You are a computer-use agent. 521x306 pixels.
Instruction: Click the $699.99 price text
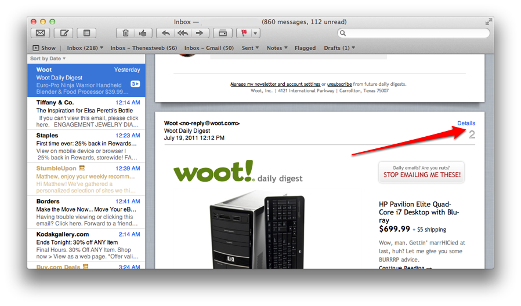coord(395,229)
